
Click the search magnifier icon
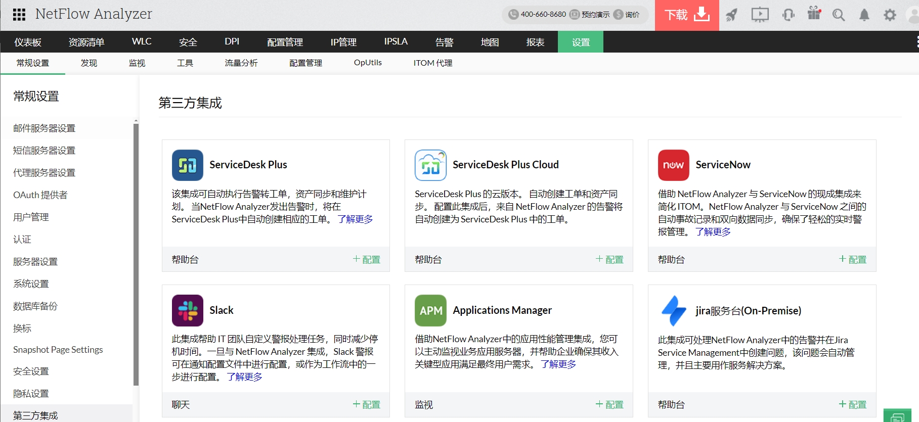(x=839, y=15)
